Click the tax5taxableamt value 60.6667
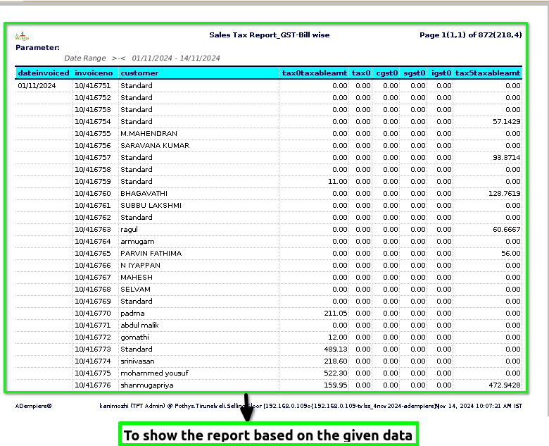 506,229
